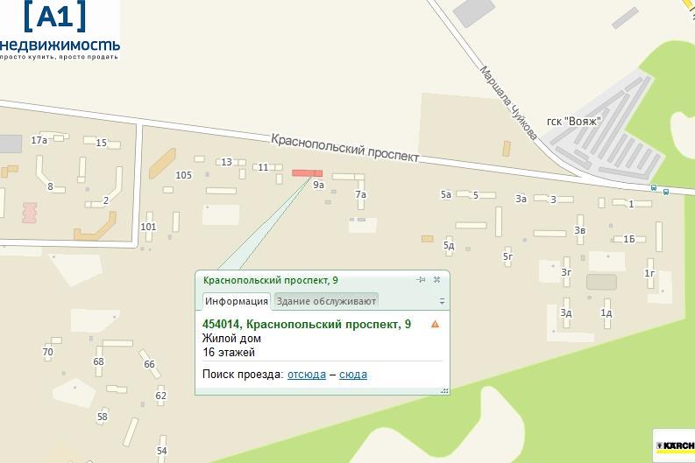Click the сюда route link
The width and height of the screenshot is (695, 463).
pyautogui.click(x=353, y=375)
